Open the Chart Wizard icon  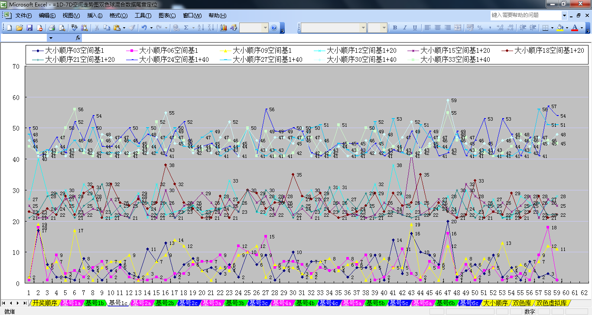pos(224,28)
